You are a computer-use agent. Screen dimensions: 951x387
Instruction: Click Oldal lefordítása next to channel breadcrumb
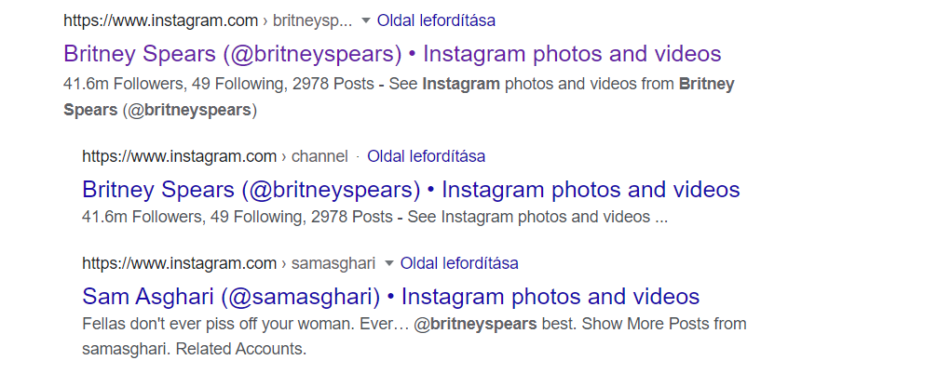[427, 156]
